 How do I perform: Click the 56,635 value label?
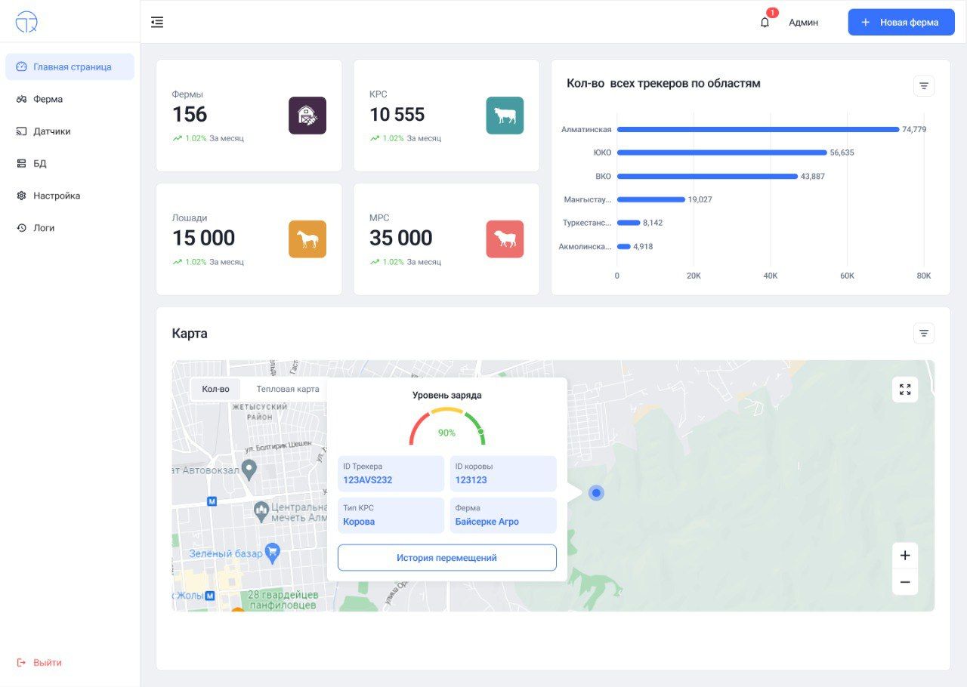842,152
